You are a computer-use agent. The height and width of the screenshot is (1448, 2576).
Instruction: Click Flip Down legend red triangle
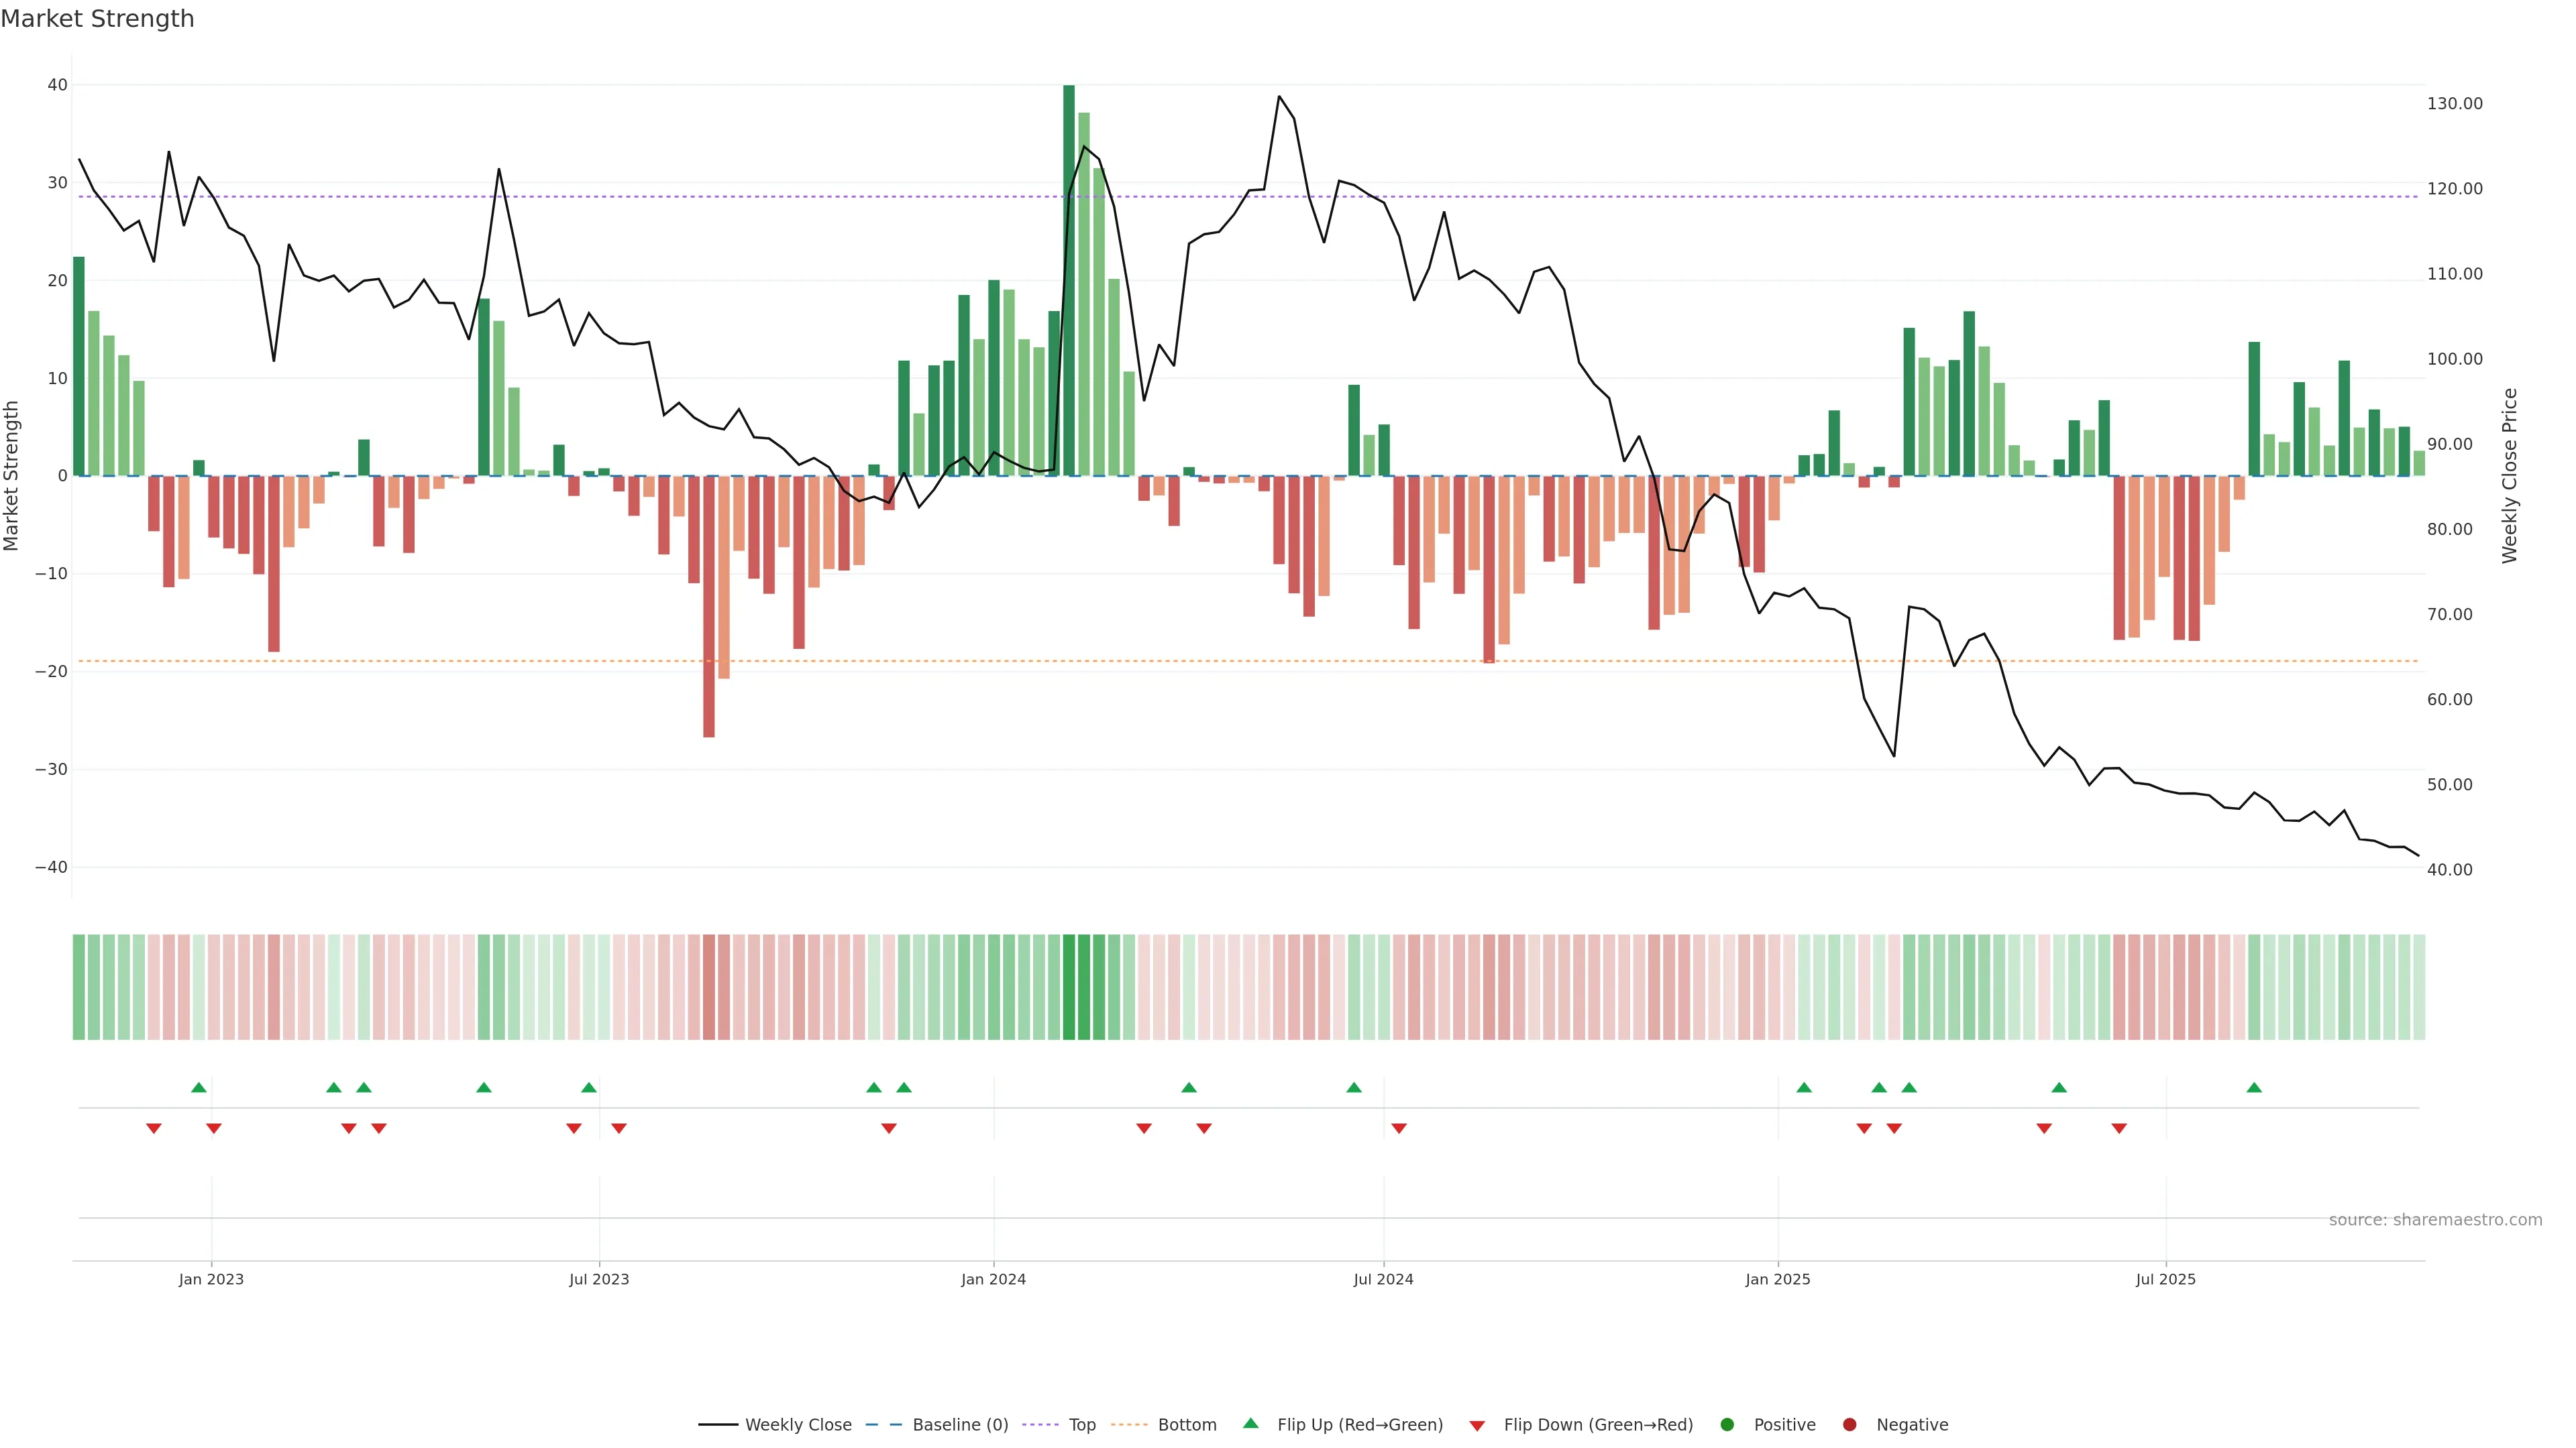pyautogui.click(x=1477, y=1425)
